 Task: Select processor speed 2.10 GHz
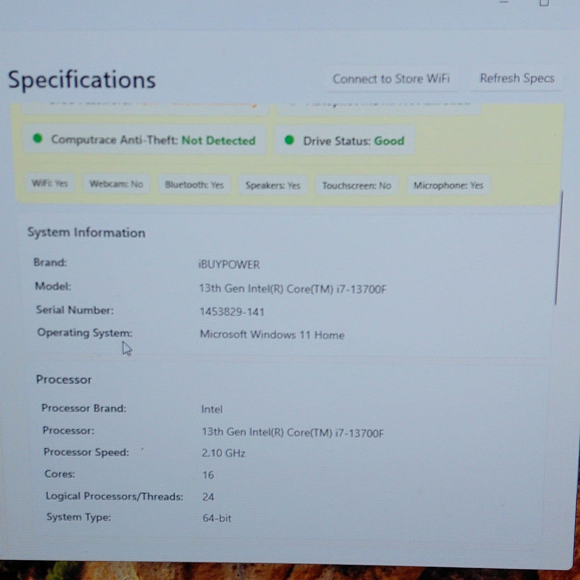(x=224, y=453)
